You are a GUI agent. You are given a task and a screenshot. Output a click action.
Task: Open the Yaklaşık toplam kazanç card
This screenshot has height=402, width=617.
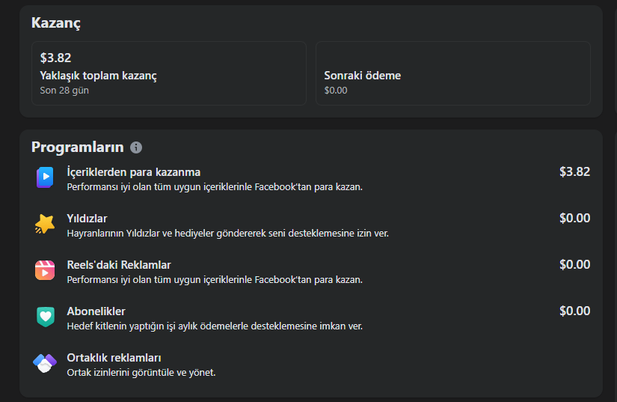point(169,73)
